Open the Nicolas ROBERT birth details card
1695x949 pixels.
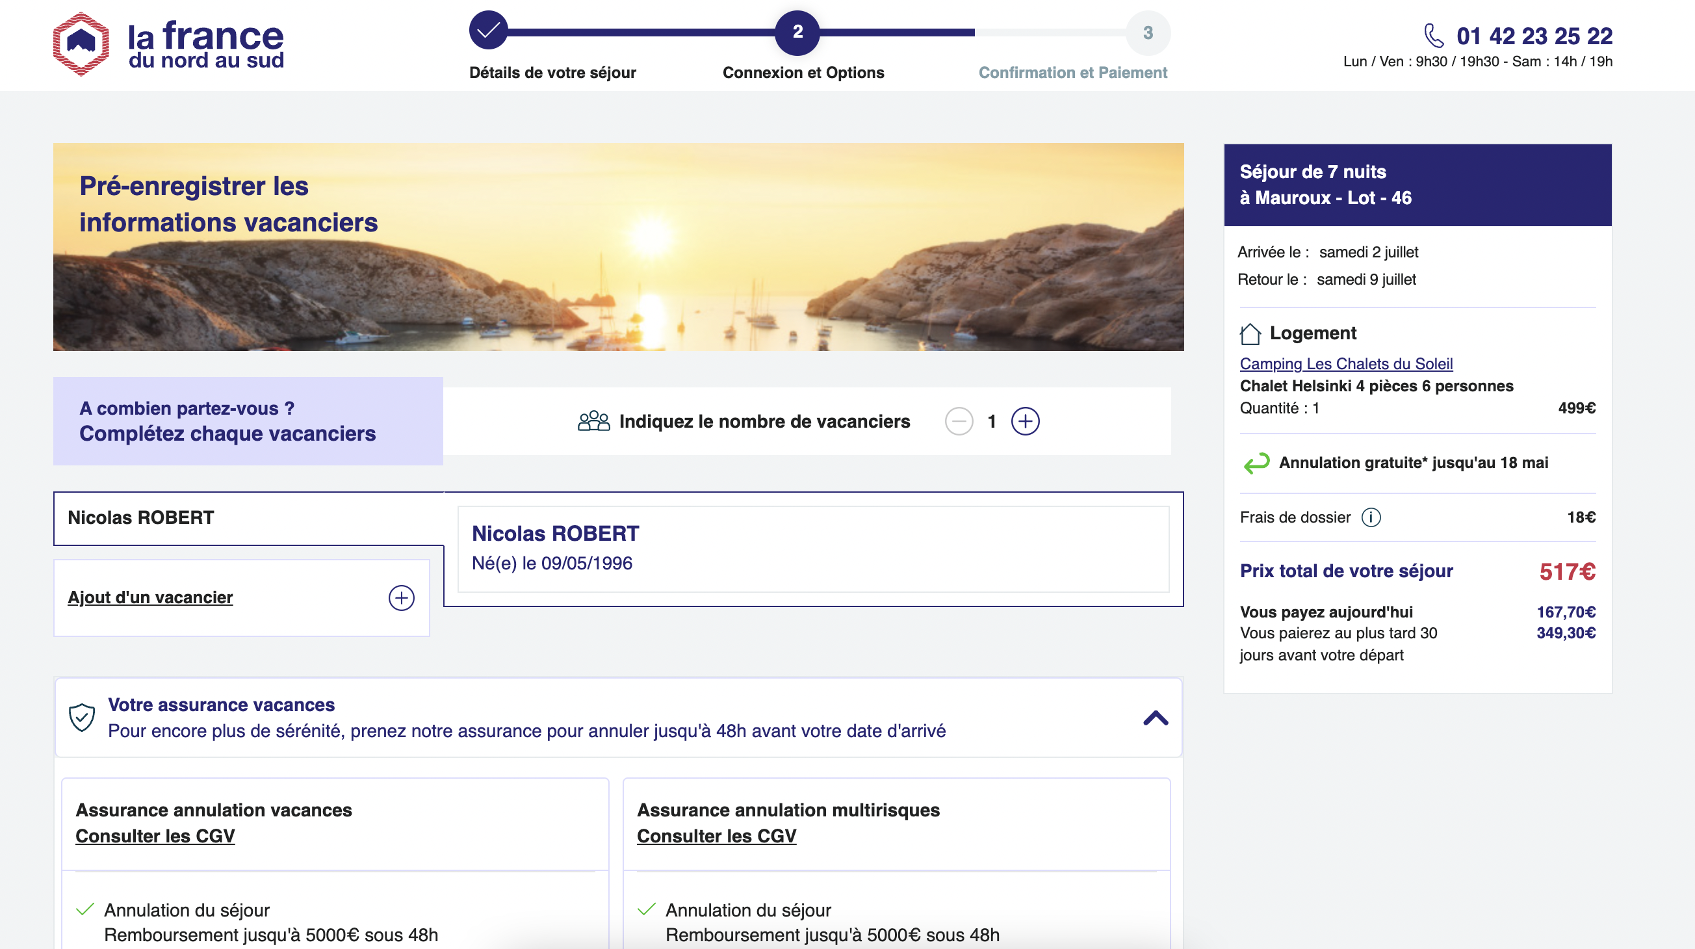[x=813, y=549]
